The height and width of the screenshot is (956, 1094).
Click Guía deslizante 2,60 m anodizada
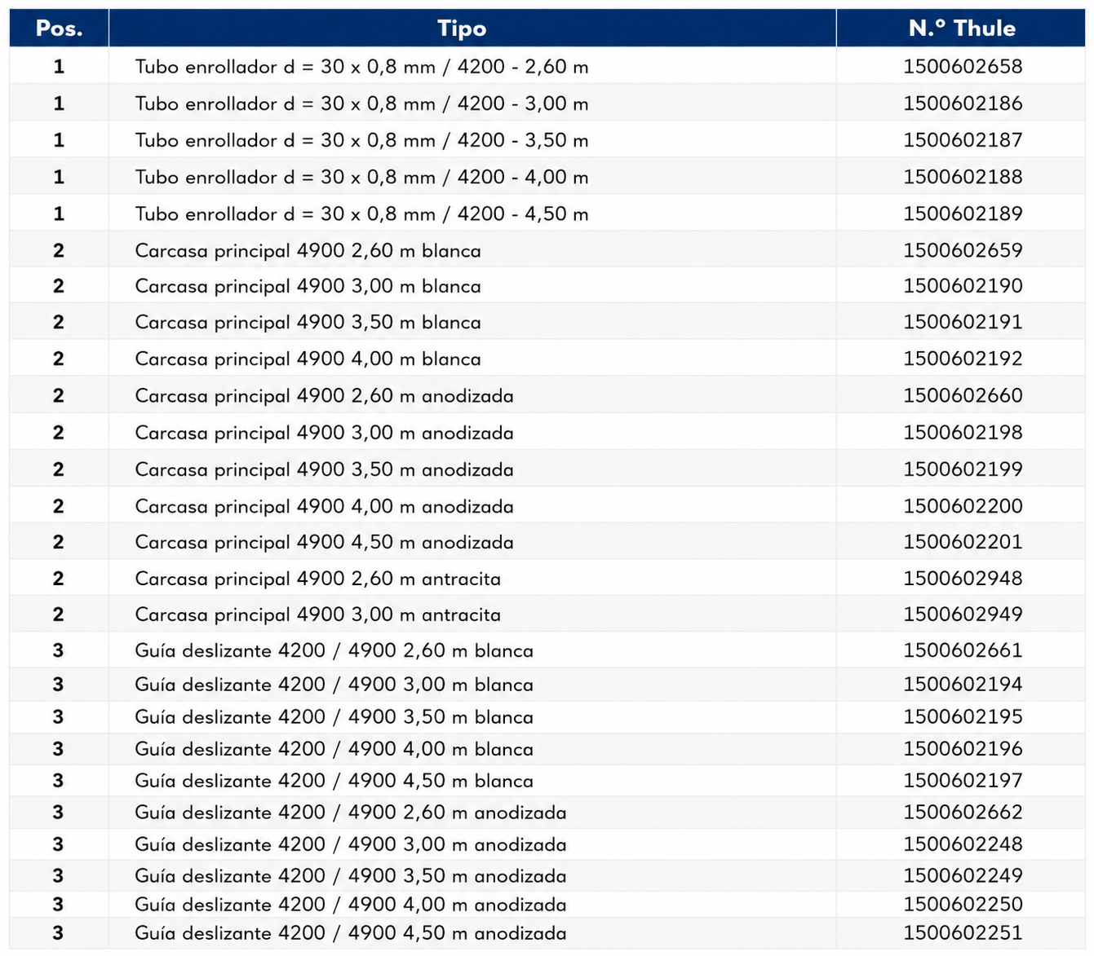351,813
